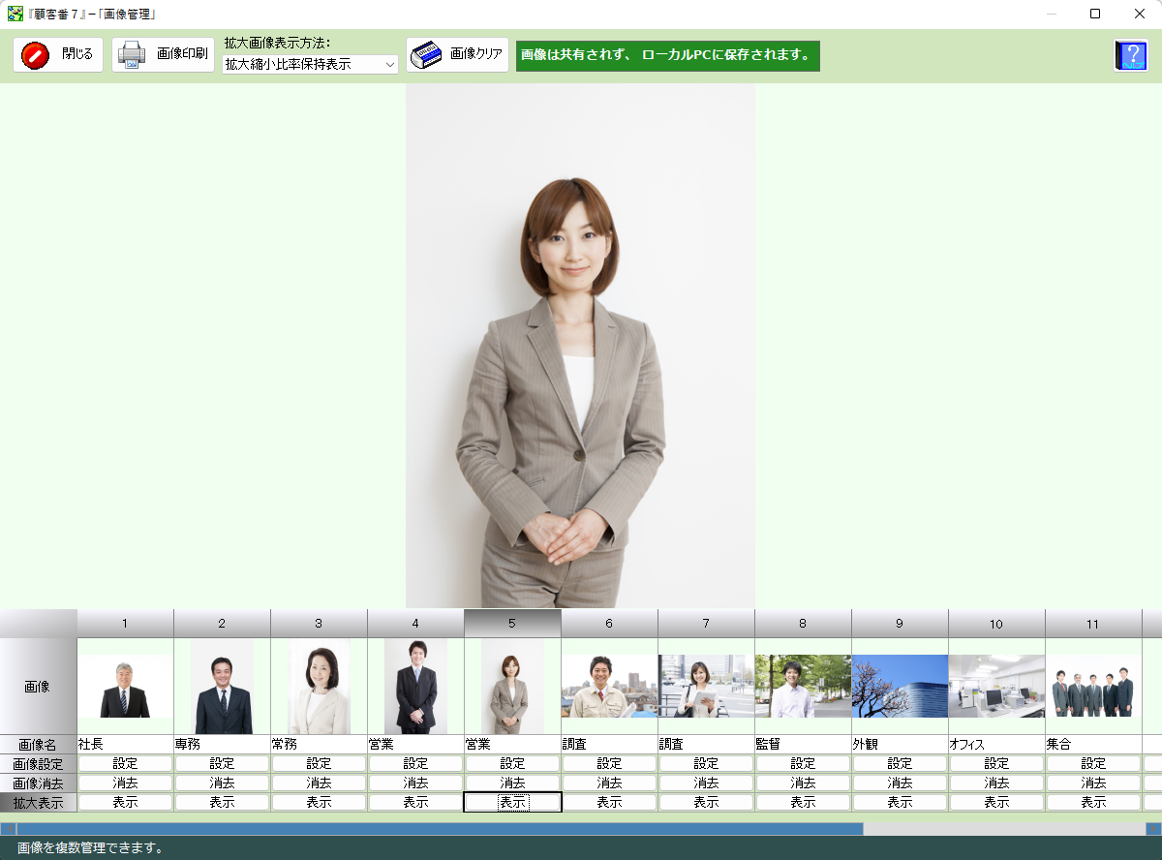Click the 画像消去 row header
The height and width of the screenshot is (860, 1162).
click(x=39, y=783)
